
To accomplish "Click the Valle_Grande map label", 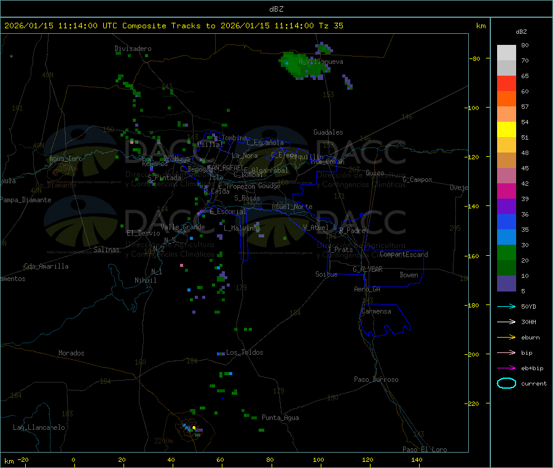I will point(182,227).
